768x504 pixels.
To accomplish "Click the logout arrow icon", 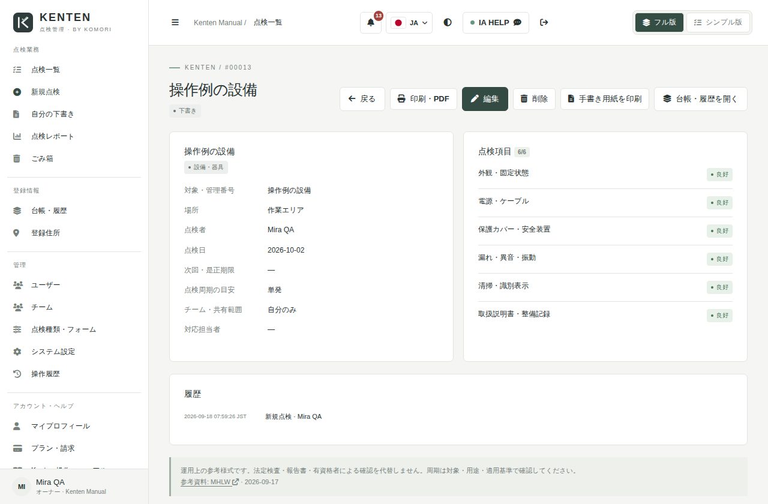I will [x=544, y=22].
